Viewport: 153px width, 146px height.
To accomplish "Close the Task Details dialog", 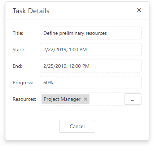I will [x=139, y=10].
